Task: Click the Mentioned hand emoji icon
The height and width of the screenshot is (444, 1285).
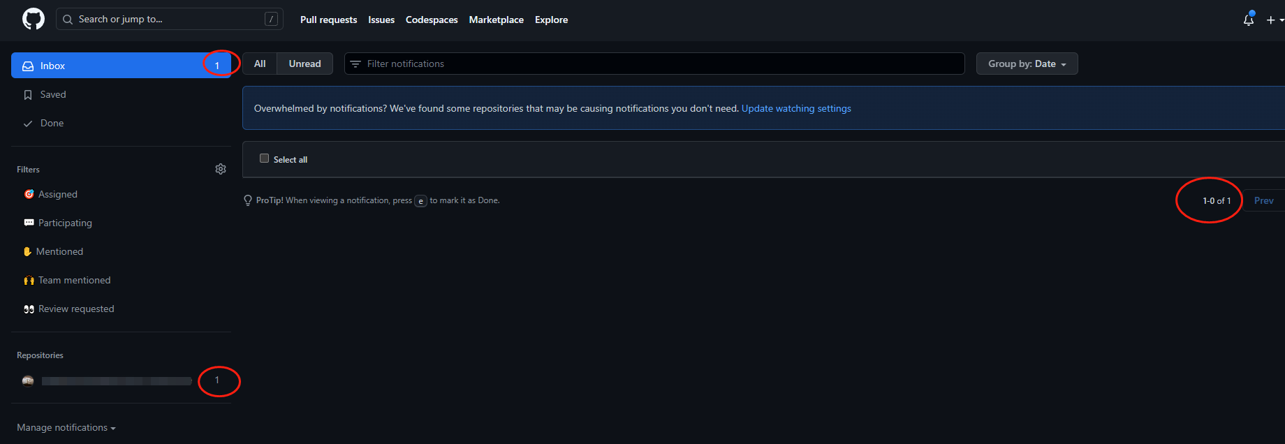Action: 28,251
